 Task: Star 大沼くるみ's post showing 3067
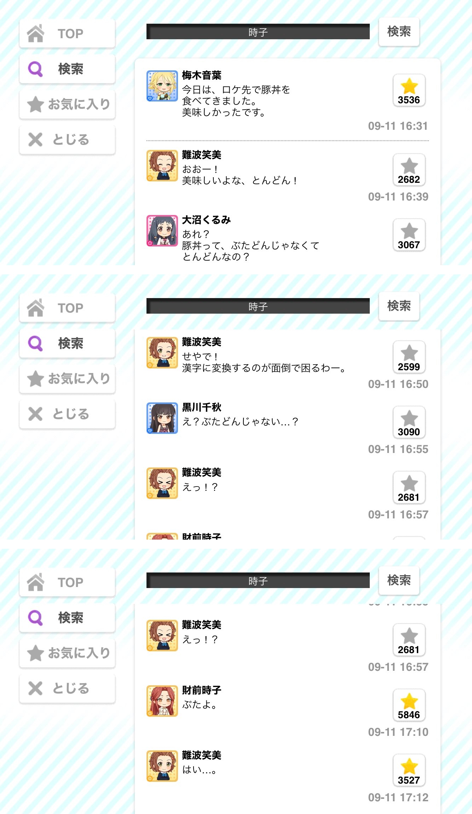click(x=409, y=235)
